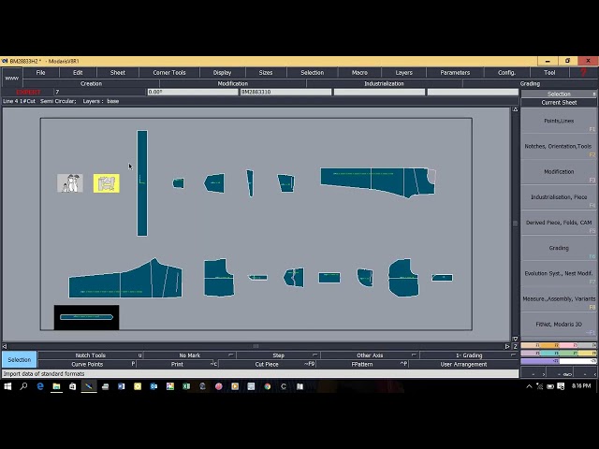This screenshot has width=599, height=449.
Task: Open the notification center icon in the tray
Action: click(x=561, y=386)
